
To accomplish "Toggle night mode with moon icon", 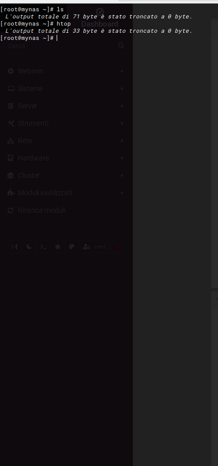I will (29, 247).
